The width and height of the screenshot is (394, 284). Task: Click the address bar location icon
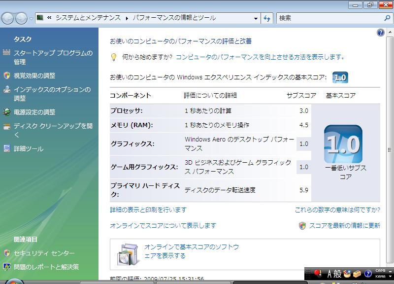pyautogui.click(x=40, y=18)
